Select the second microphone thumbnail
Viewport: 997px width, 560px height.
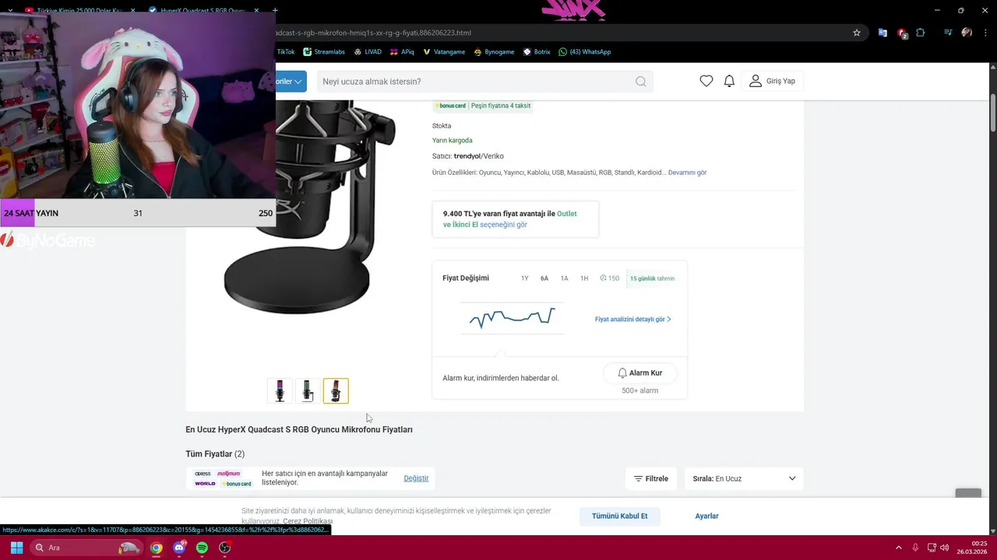[x=308, y=390]
